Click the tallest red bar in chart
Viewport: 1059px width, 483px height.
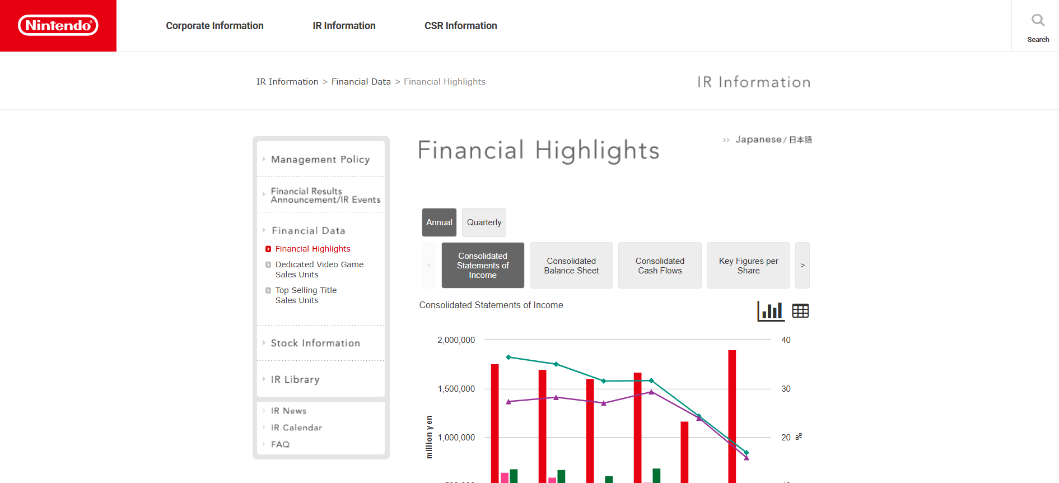(732, 416)
